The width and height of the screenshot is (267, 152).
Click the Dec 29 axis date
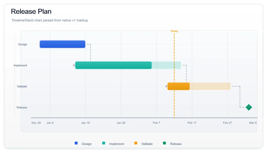(36, 123)
